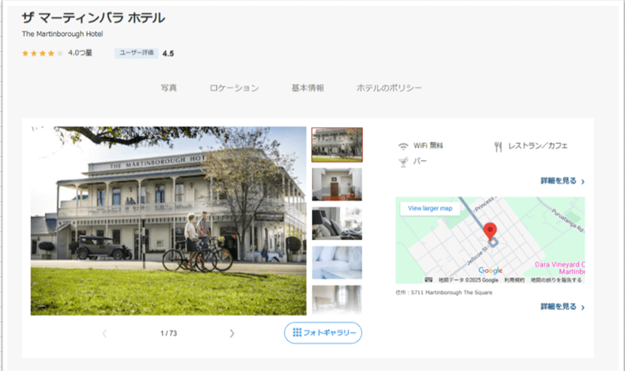
Task: Open the 写真 tab
Action: coord(168,88)
